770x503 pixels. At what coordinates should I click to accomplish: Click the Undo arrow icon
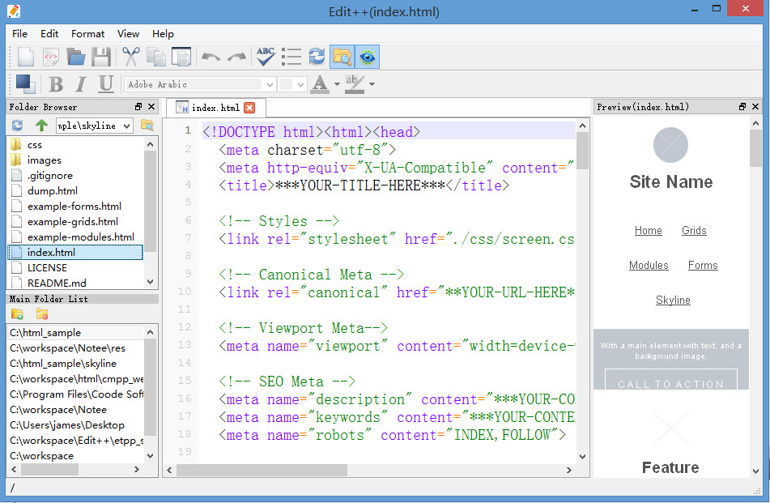click(x=211, y=57)
